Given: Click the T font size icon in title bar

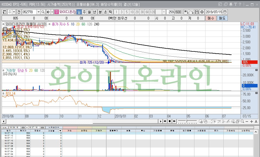Looking at the screenshot, I should coord(235,5).
